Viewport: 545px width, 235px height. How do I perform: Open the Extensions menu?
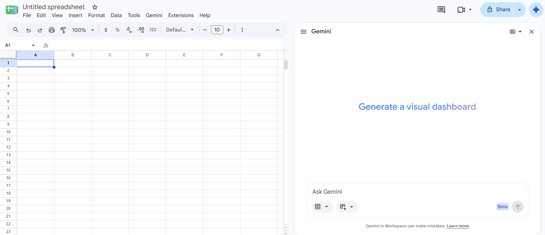(x=181, y=15)
